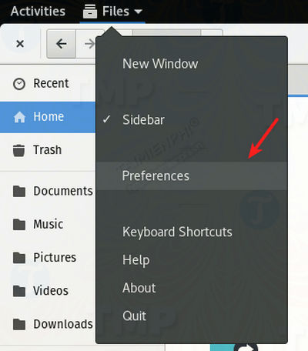
Task: Open Activities overview
Action: (38, 12)
